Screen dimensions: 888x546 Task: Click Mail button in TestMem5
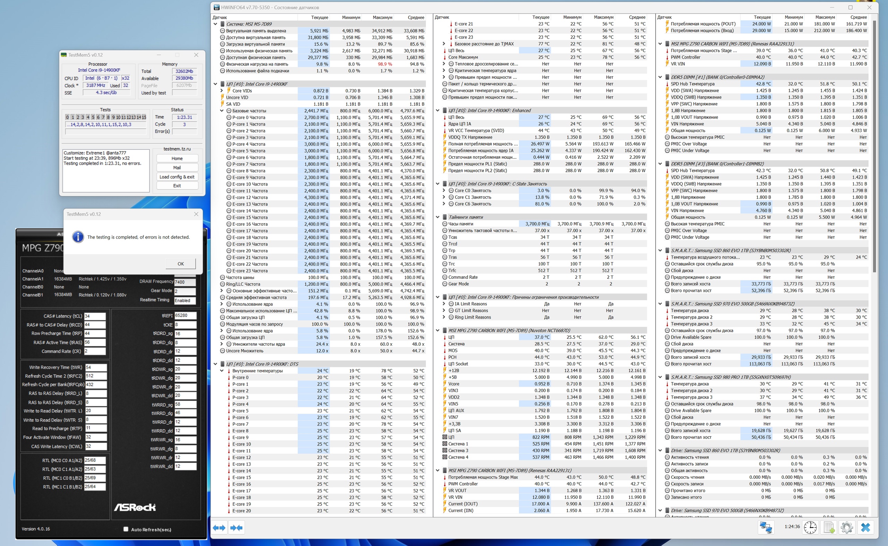point(177,167)
